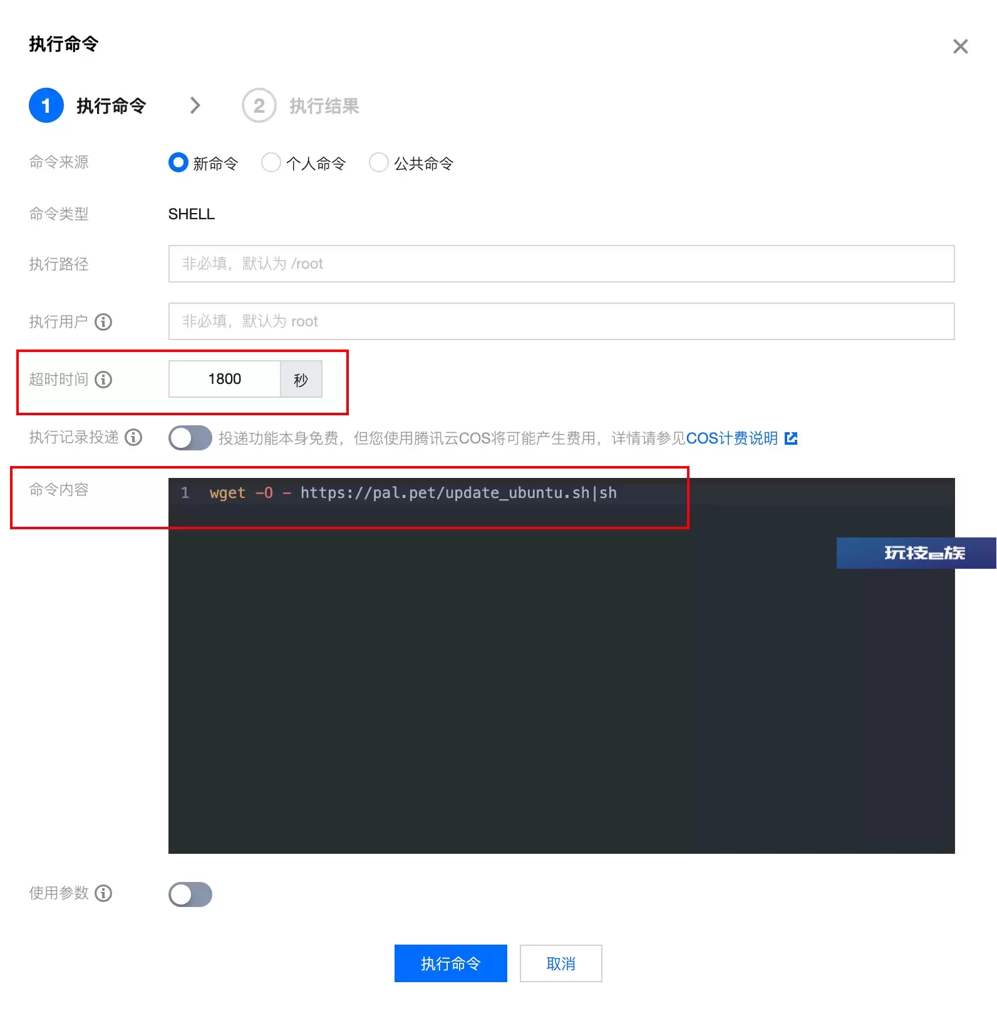The width and height of the screenshot is (997, 1011).
Task: Click the 取消 button
Action: tap(561, 963)
